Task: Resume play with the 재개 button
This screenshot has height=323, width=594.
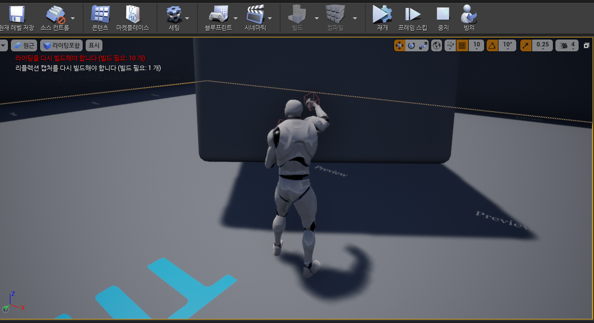Action: [383, 18]
